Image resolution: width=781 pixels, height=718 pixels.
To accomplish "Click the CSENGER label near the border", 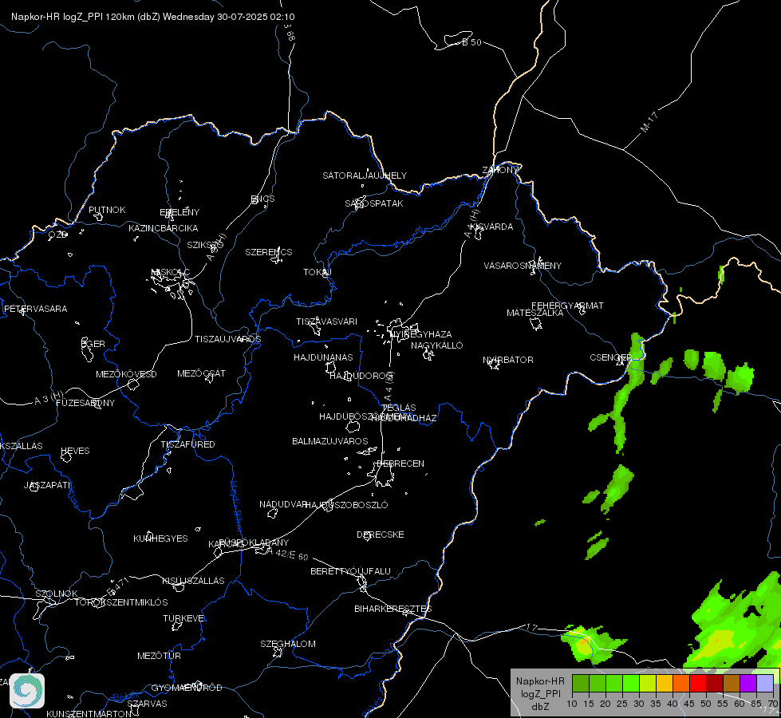I will (x=610, y=357).
